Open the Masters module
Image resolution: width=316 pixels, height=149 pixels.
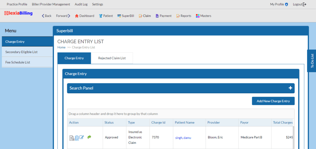[x=203, y=16]
